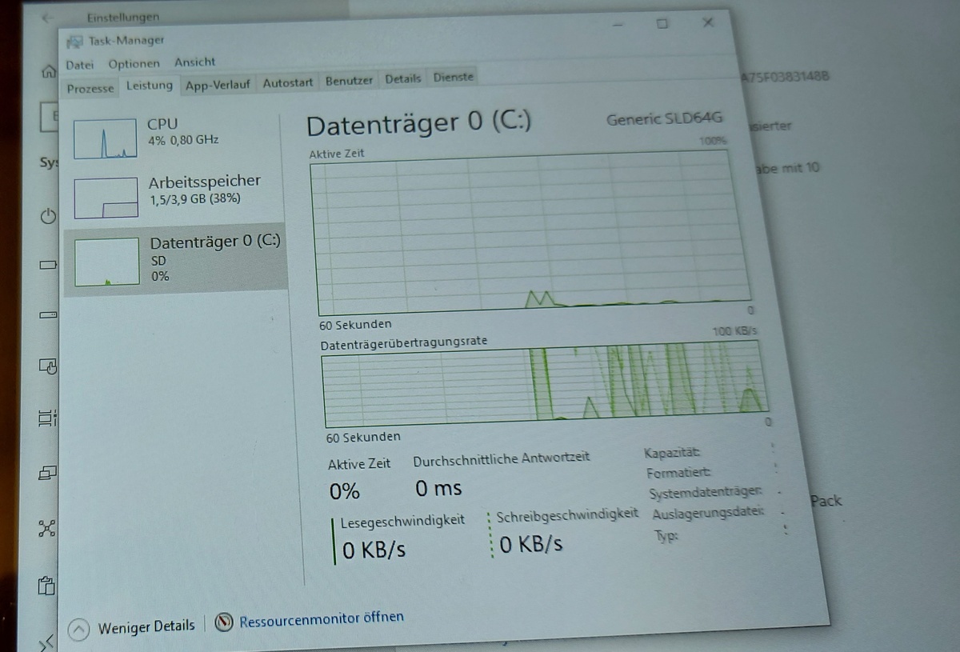Maximize the Task-Manager window

(662, 24)
